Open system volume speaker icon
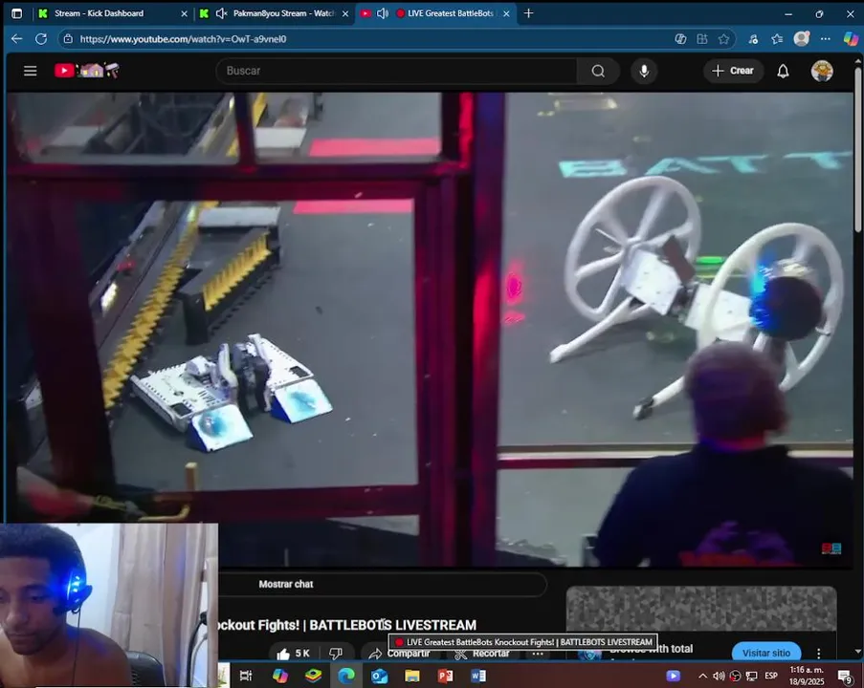Viewport: 864px width, 688px height. [719, 676]
